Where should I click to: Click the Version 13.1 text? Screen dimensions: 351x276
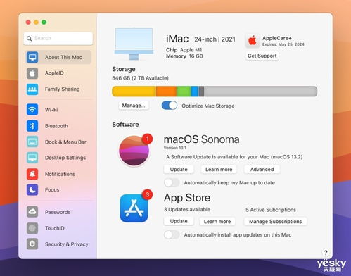pyautogui.click(x=175, y=148)
